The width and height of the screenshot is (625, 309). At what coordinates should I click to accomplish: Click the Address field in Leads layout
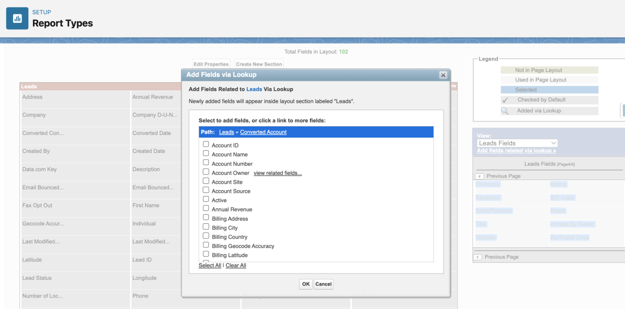point(75,100)
